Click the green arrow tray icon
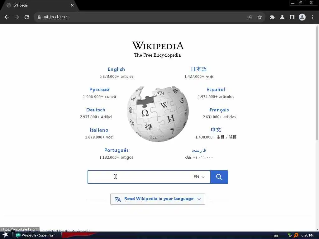 click(290, 235)
